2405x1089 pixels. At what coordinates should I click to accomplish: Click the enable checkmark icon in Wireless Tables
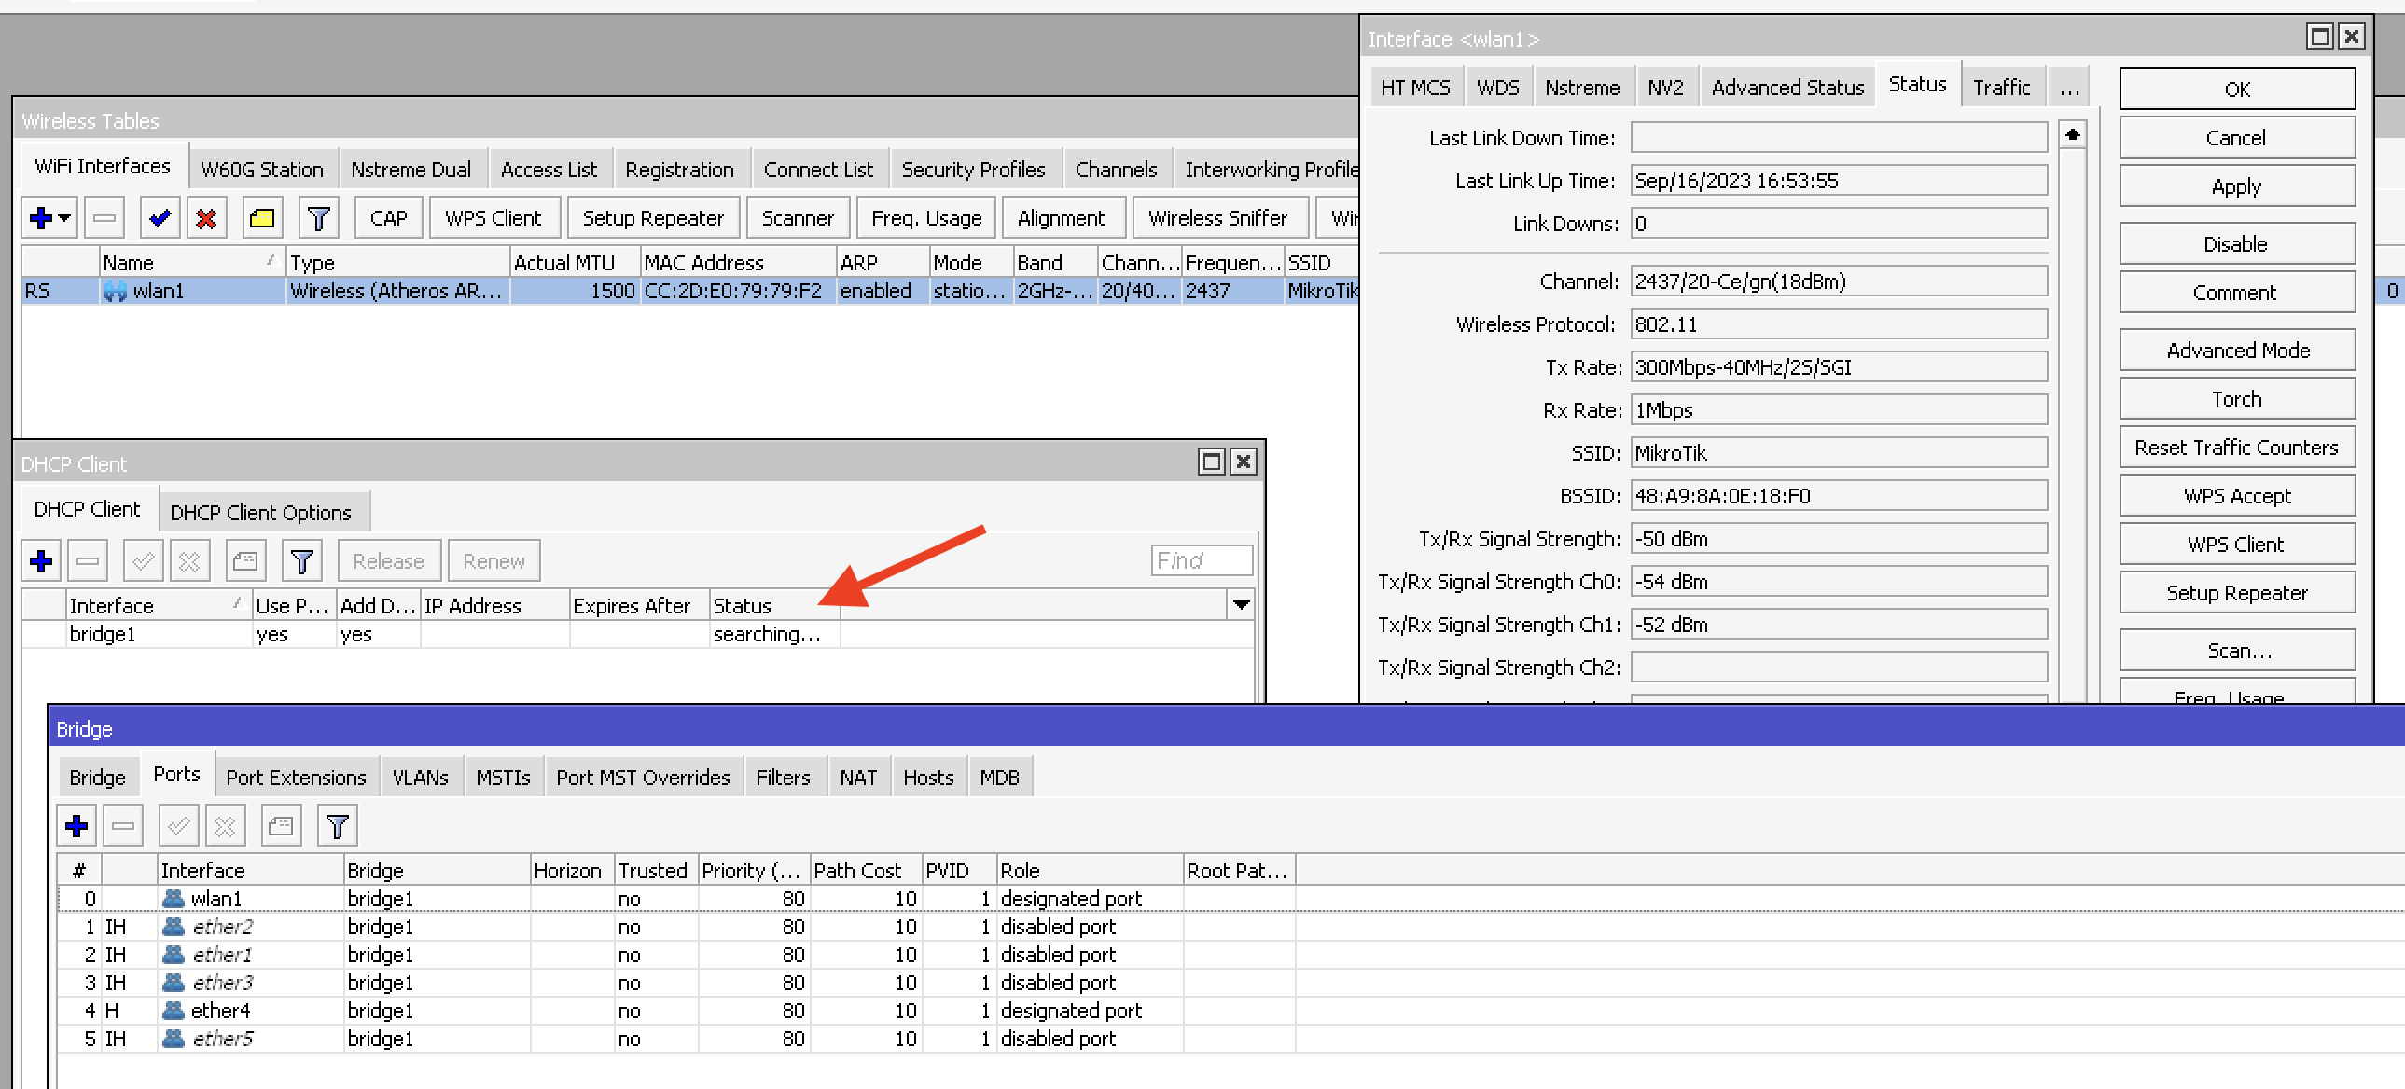click(x=160, y=218)
